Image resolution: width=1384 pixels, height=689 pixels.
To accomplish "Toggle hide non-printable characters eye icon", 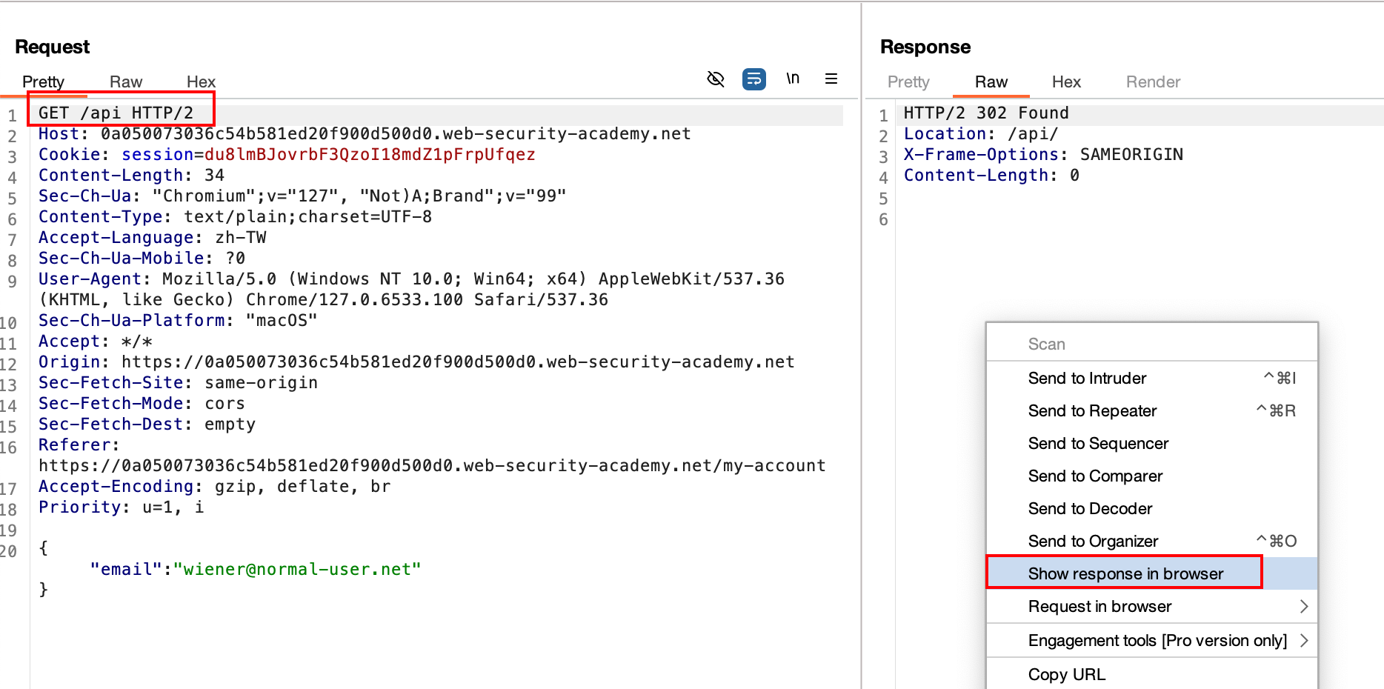I will (715, 79).
